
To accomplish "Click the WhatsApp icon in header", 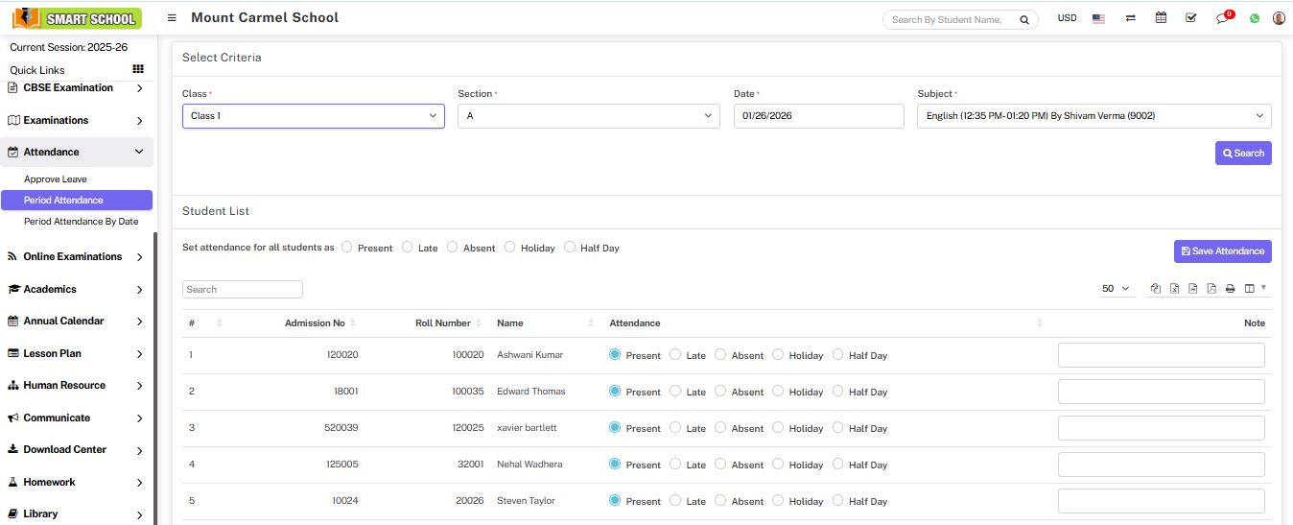I will pos(1254,18).
